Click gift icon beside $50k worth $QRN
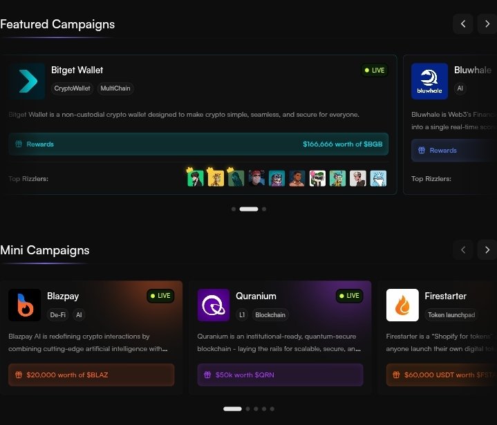This screenshot has width=497, height=425. [x=207, y=375]
